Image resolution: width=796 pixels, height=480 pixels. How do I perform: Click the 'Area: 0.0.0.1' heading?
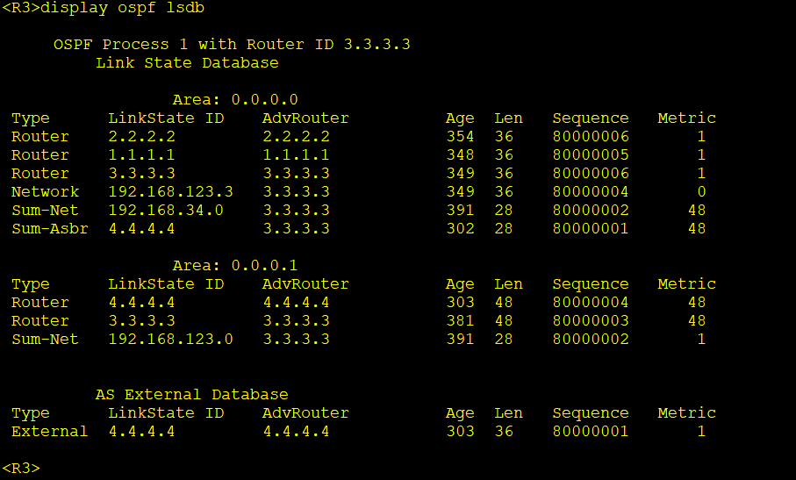coord(235,266)
